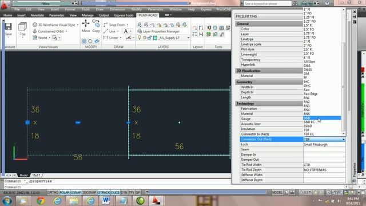Click the Line tool icon
The width and height of the screenshot is (366, 206).
(x=106, y=31)
